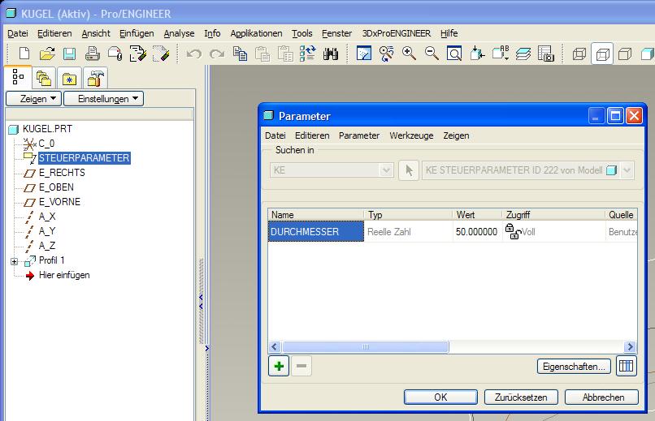Toggle the no hidden line display
This screenshot has width=655, height=421.
point(625,54)
